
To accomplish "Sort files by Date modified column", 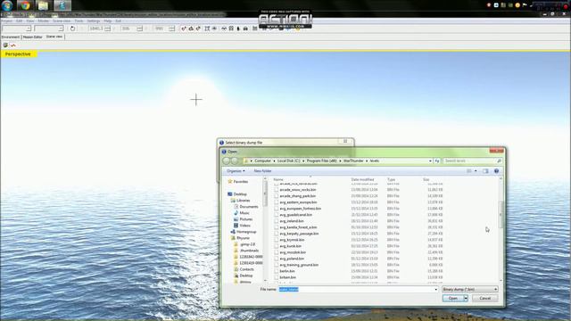I will pos(362,179).
